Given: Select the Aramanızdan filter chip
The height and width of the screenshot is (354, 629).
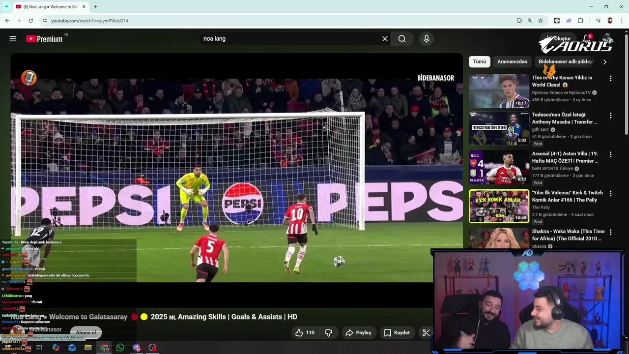Looking at the screenshot, I should 512,61.
